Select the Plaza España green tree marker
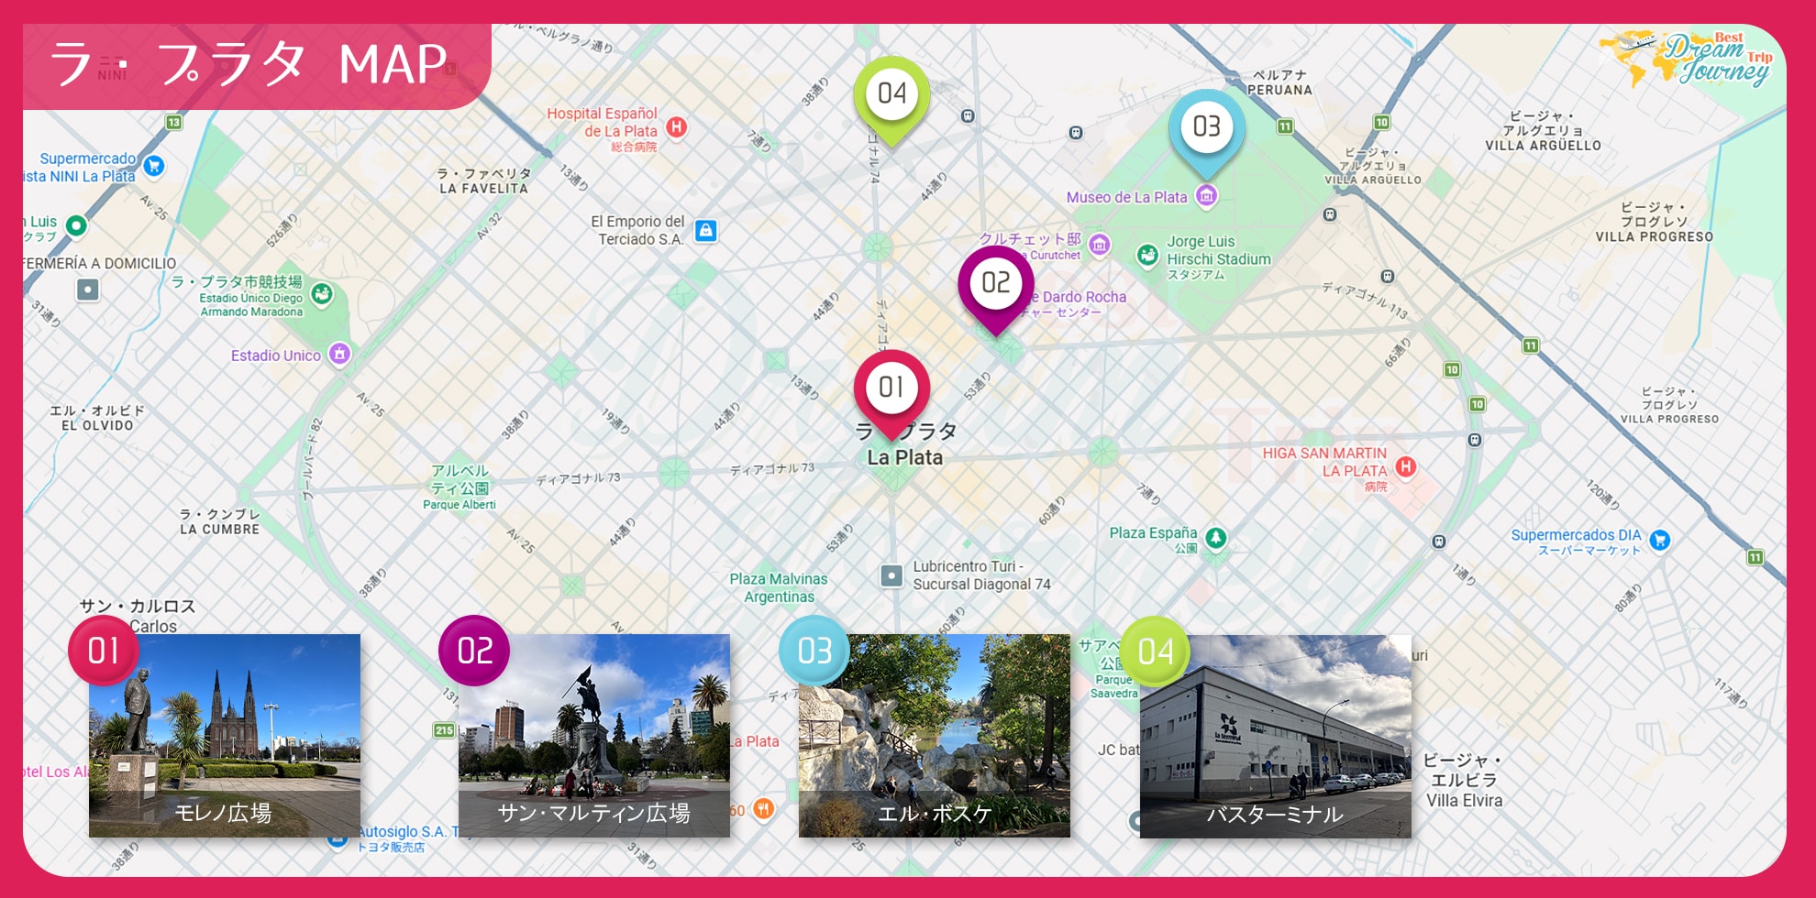Screen dimensions: 1816x898 coord(1215,538)
